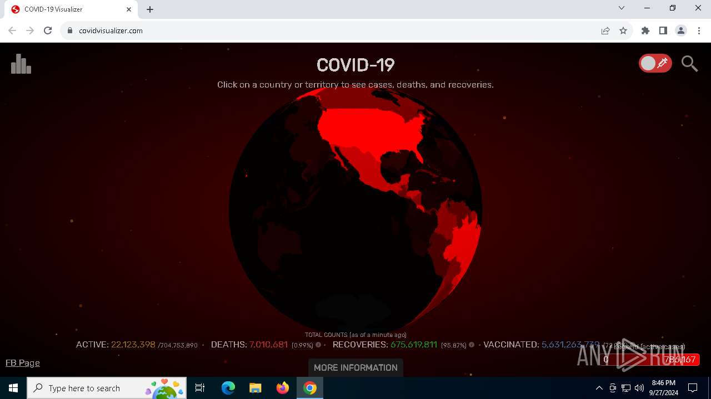The height and width of the screenshot is (399, 711).
Task: Click the RECOVERIES count 675,619,811
Action: (x=414, y=345)
